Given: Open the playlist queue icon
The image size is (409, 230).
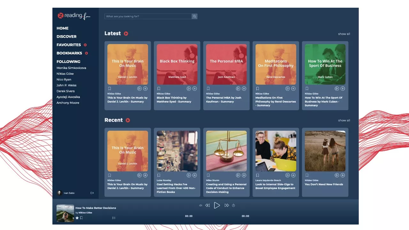Looking at the screenshot, I should tap(114, 218).
